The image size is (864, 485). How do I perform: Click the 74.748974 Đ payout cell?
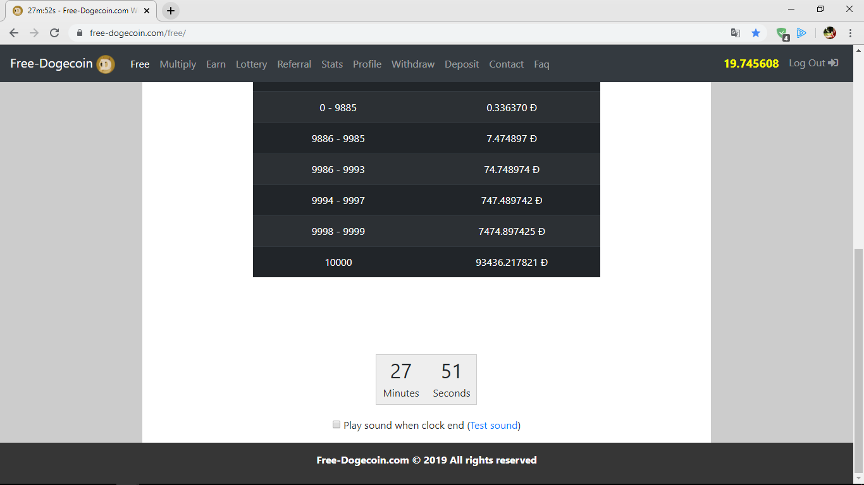(x=512, y=169)
